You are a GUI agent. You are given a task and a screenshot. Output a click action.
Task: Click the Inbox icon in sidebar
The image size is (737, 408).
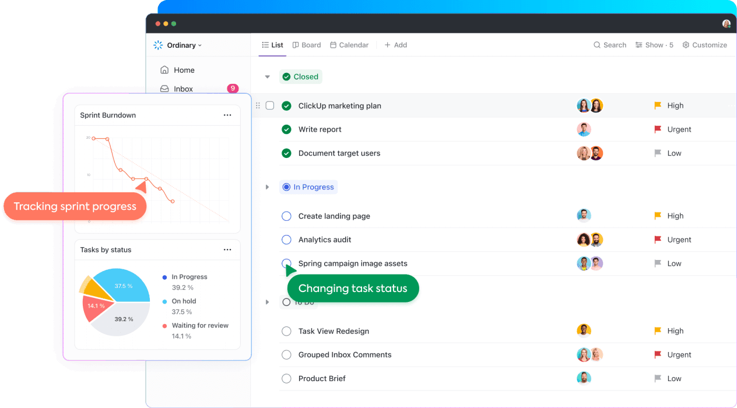click(x=164, y=89)
